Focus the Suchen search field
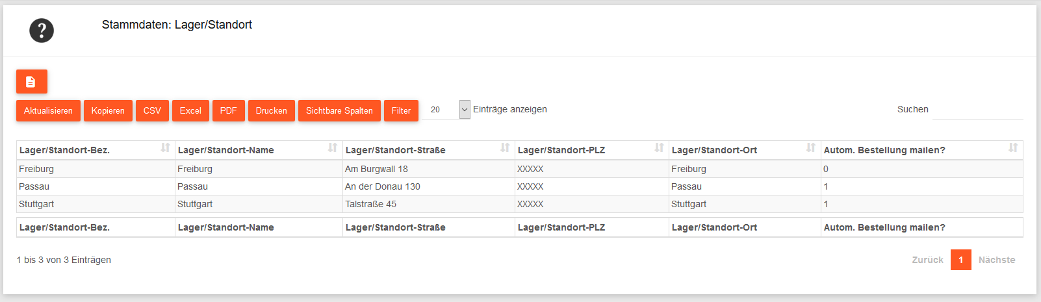 (977, 110)
